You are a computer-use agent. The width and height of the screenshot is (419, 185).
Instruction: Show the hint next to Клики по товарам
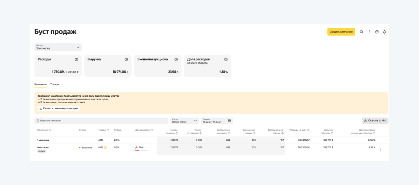coord(201,133)
